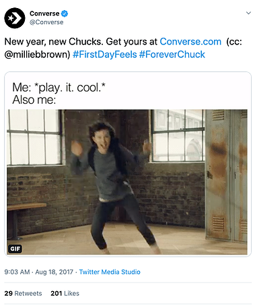Open the Converse display name

(44, 13)
